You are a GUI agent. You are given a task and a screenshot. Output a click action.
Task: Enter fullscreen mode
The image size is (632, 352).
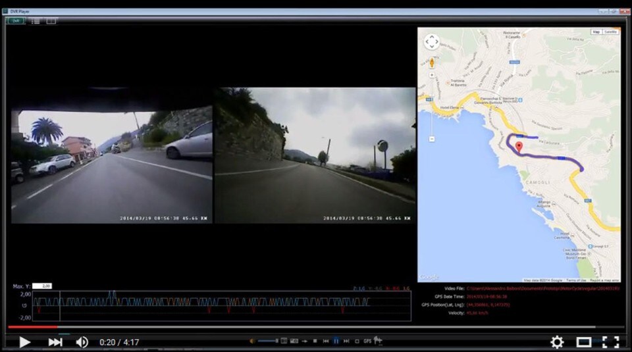coord(610,341)
